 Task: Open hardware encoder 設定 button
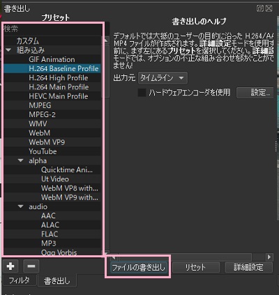coord(255,93)
